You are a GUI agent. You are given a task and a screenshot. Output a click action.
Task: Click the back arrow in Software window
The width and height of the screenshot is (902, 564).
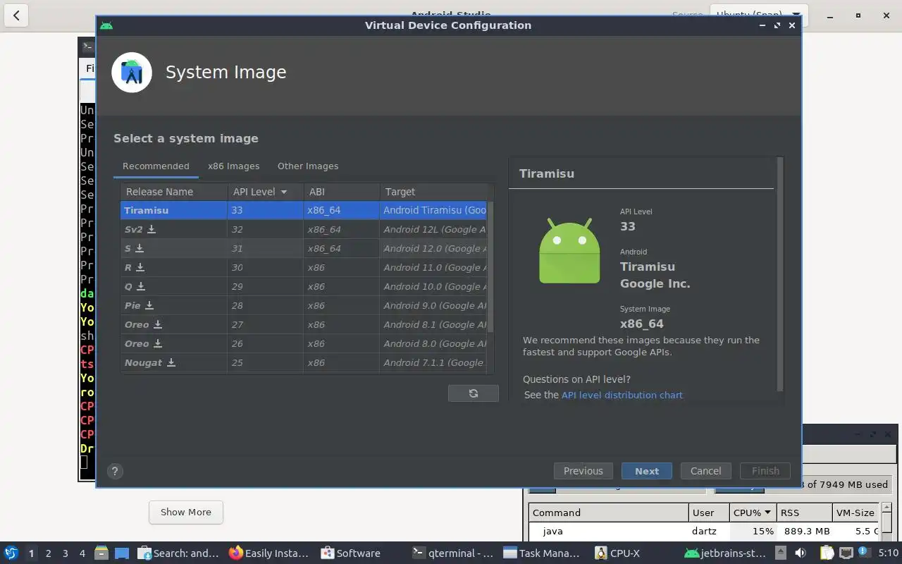[16, 15]
